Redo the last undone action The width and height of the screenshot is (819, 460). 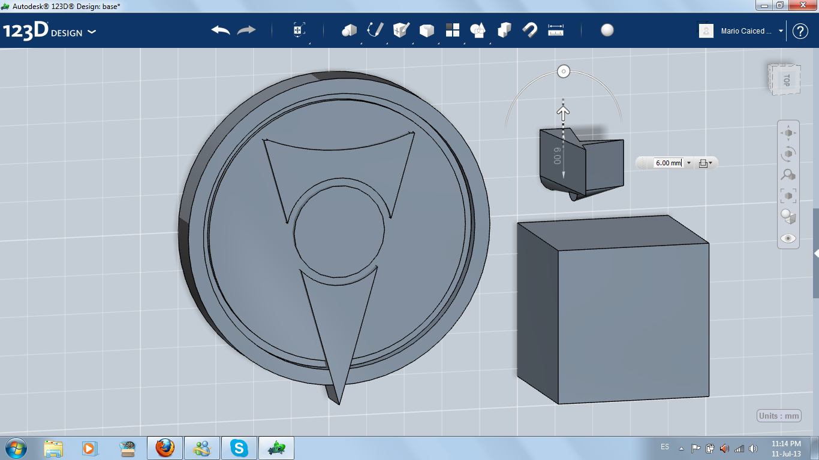pyautogui.click(x=246, y=30)
